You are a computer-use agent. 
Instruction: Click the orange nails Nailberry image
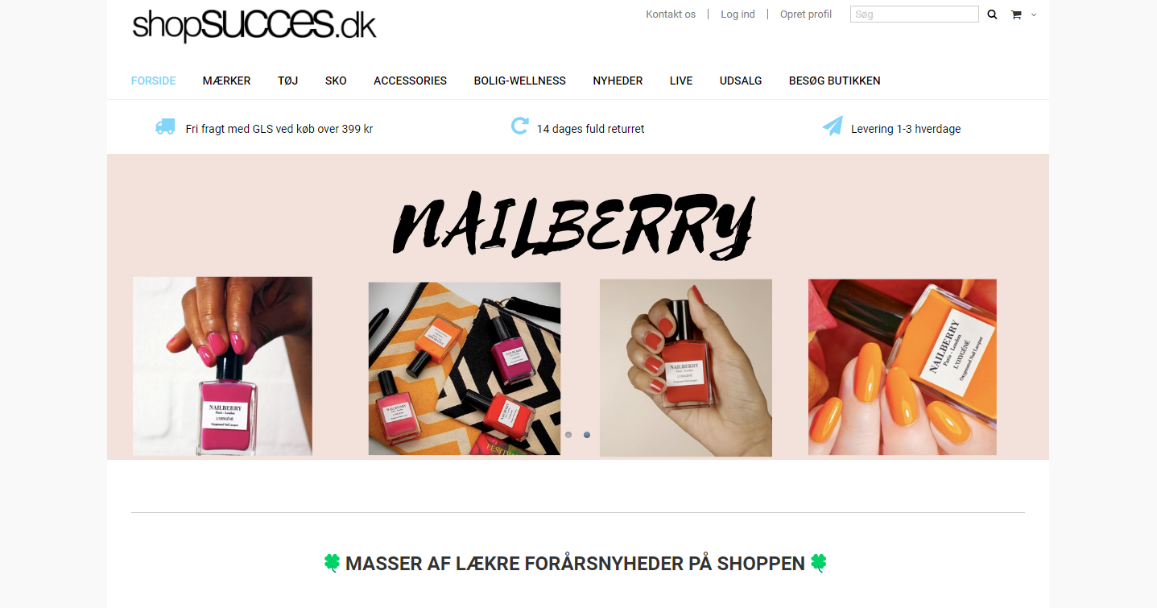click(903, 367)
